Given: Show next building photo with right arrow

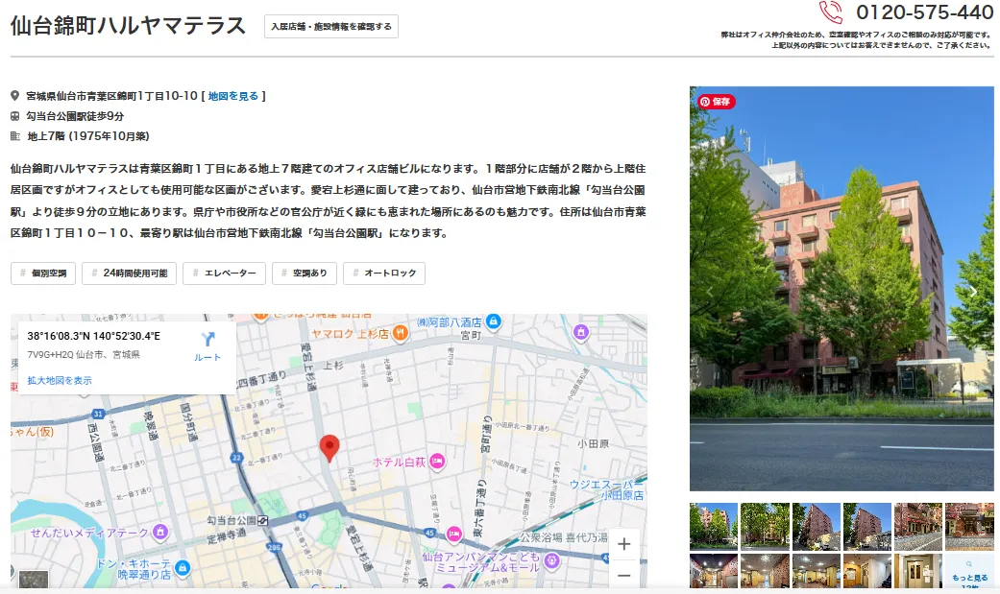Looking at the screenshot, I should (x=972, y=292).
